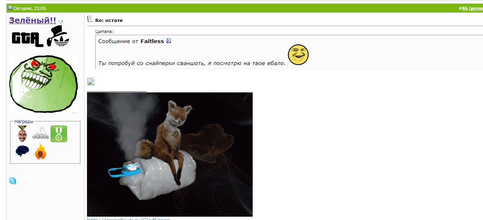The width and height of the screenshot is (483, 220).
Task: Open post number #46 link
Action: tap(463, 8)
